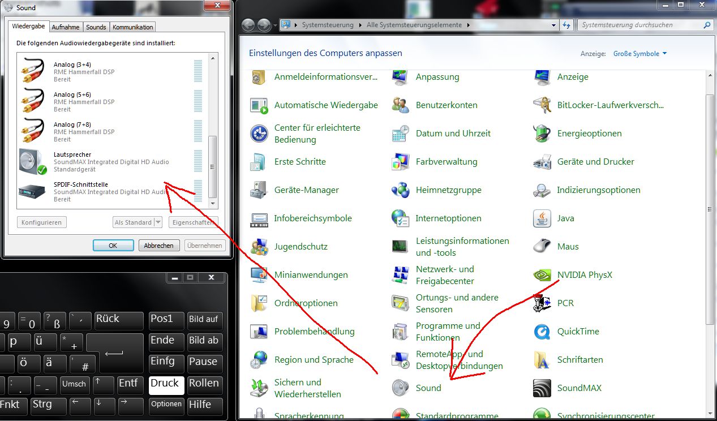Open the Sicherheit link Sichern und Wiederherstellen
Screen dimensions: 717x421
click(x=307, y=388)
